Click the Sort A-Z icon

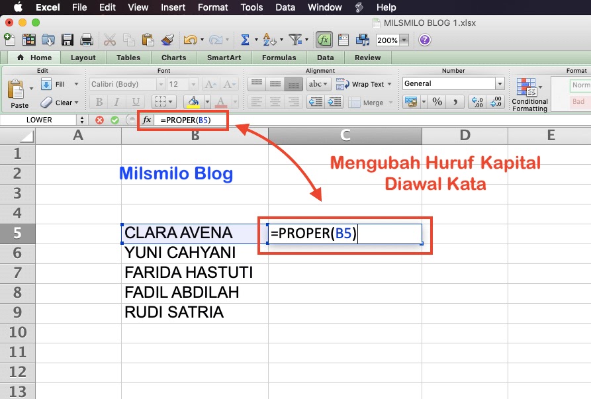(x=269, y=40)
